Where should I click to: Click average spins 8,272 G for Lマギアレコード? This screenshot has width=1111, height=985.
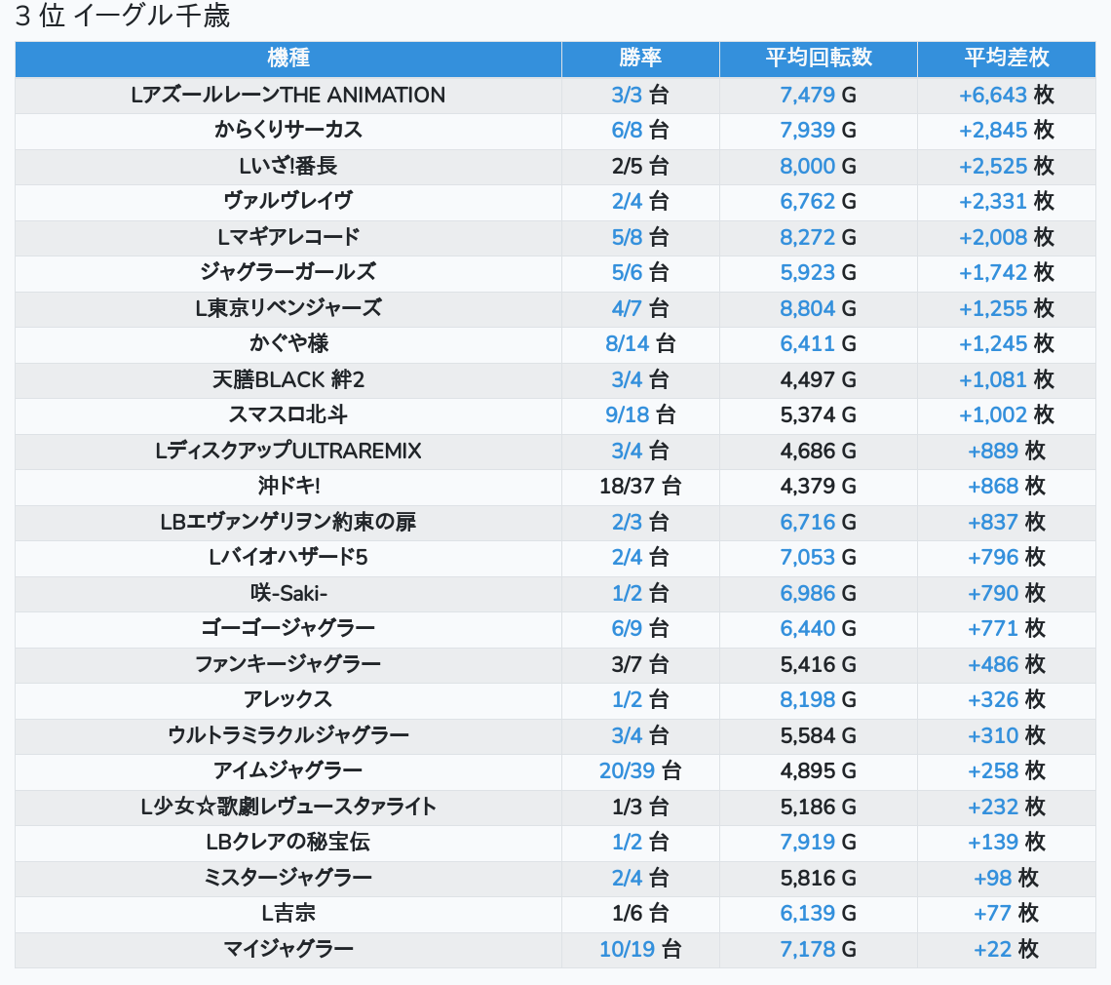(x=819, y=237)
